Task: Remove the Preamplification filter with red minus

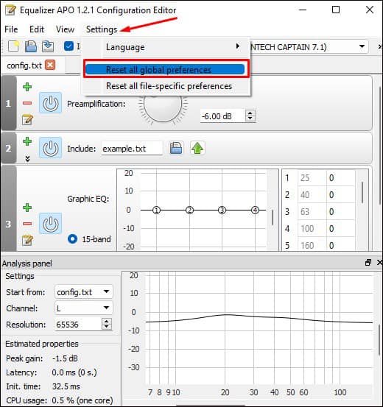Action: (x=27, y=103)
